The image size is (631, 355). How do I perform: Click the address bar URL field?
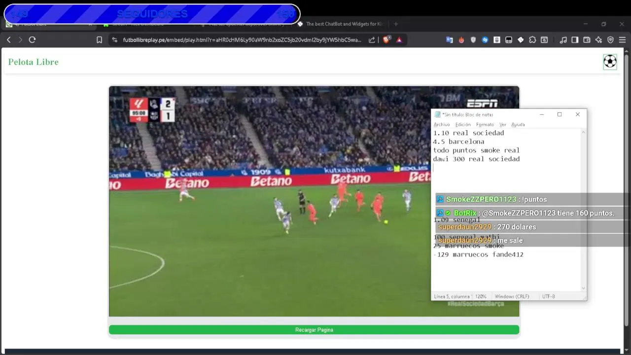242,40
